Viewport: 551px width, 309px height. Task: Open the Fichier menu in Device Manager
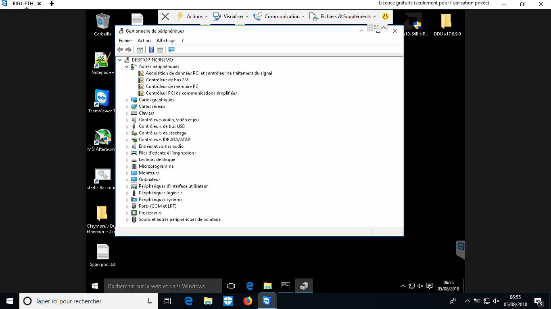pos(125,41)
